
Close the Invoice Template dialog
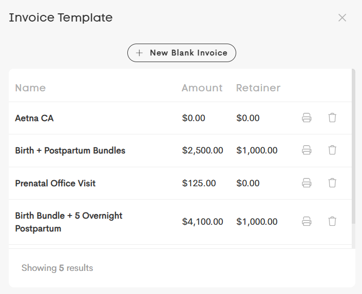342,17
